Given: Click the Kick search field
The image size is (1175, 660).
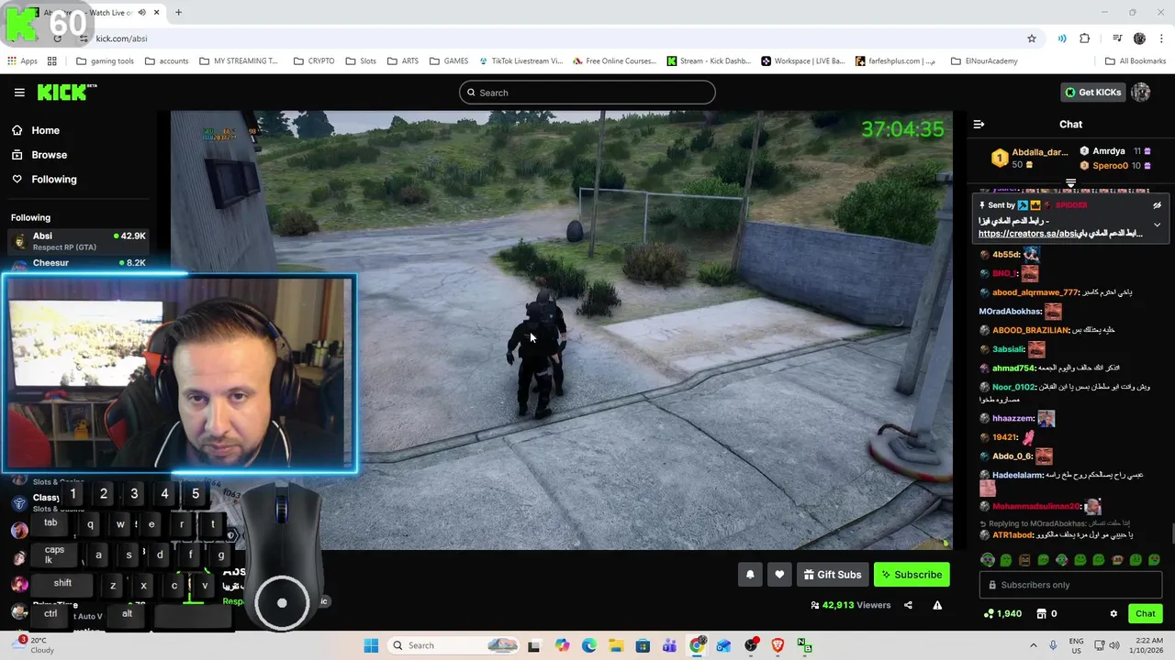Looking at the screenshot, I should click(x=587, y=93).
